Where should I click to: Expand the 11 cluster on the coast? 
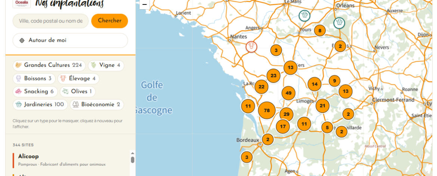(x=248, y=106)
